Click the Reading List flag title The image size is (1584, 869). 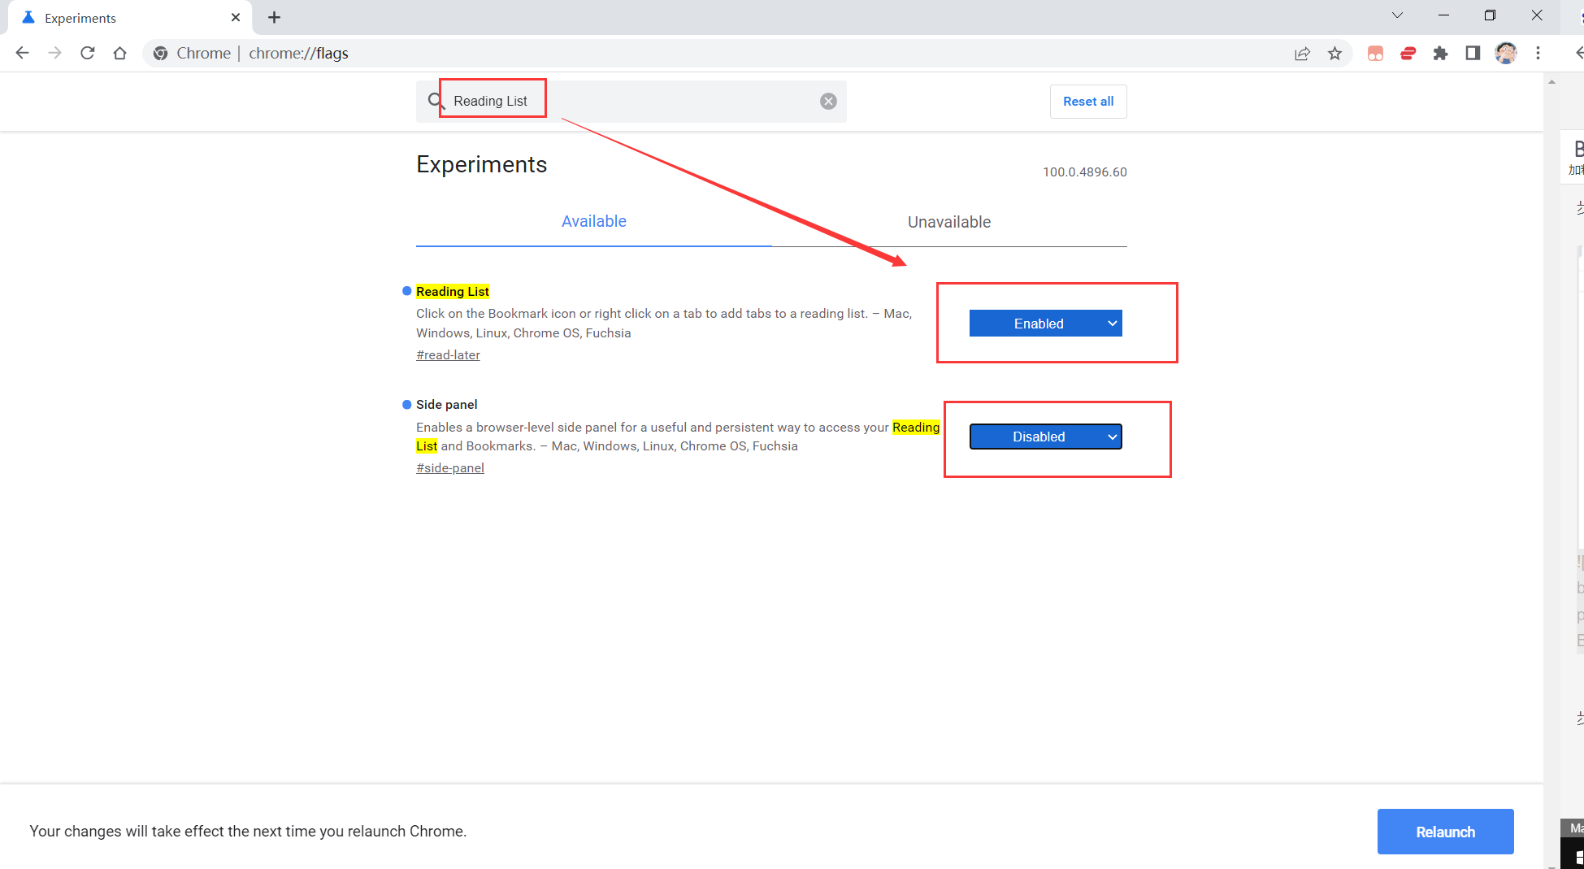click(x=453, y=292)
